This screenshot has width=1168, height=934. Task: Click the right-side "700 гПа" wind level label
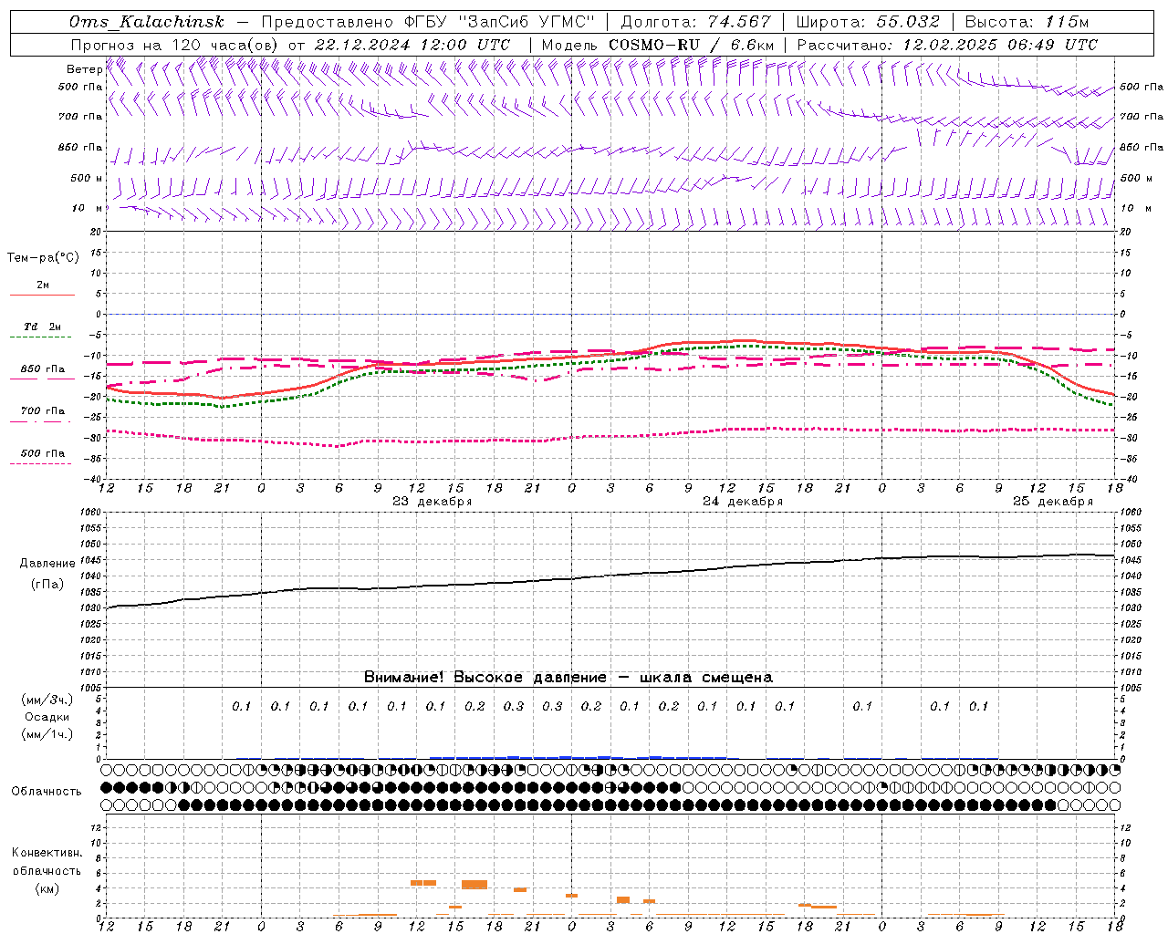[x=1141, y=117]
